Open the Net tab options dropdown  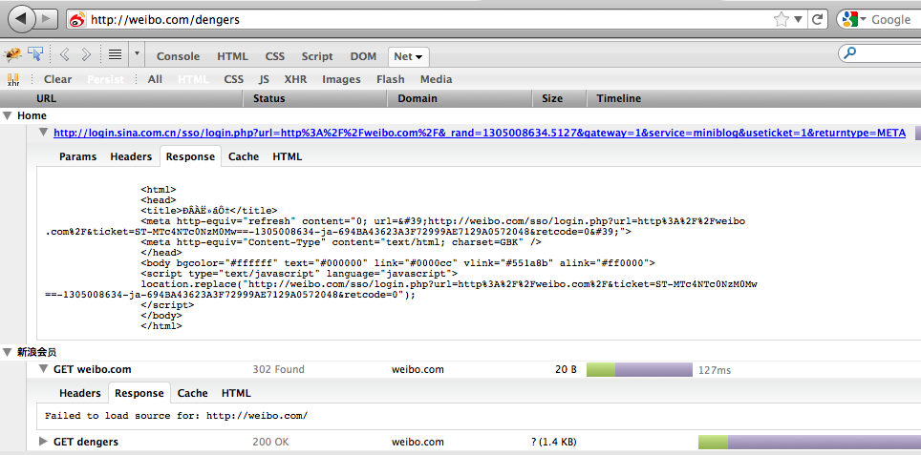point(418,57)
